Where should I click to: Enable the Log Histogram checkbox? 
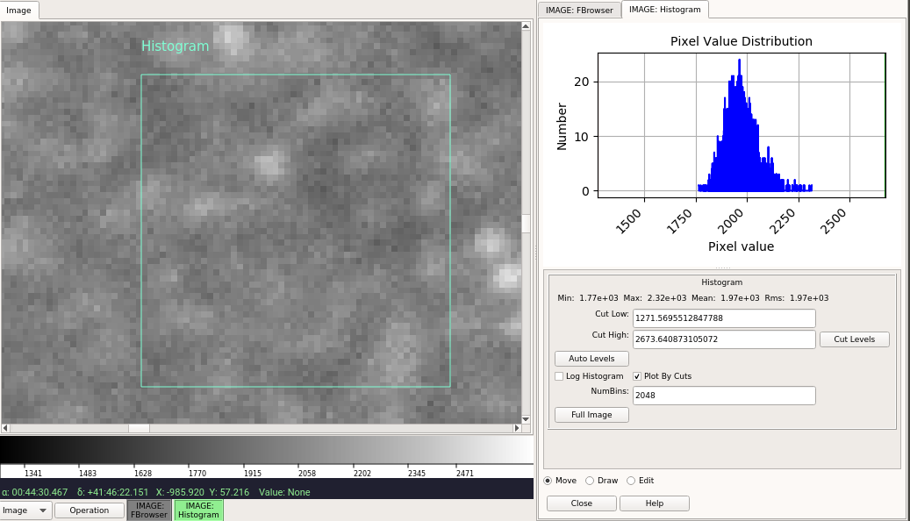pos(559,376)
